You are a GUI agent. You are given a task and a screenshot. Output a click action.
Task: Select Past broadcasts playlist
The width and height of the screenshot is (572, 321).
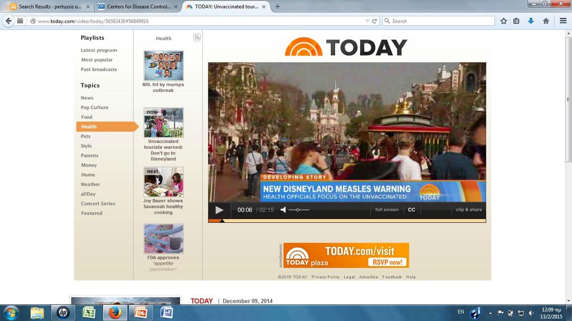(x=99, y=69)
